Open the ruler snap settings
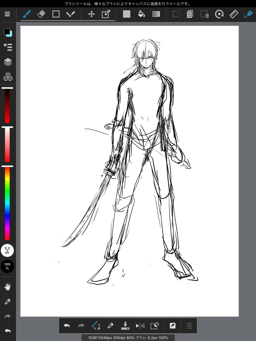Image resolution: width=256 pixels, height=341 pixels. click(234, 14)
